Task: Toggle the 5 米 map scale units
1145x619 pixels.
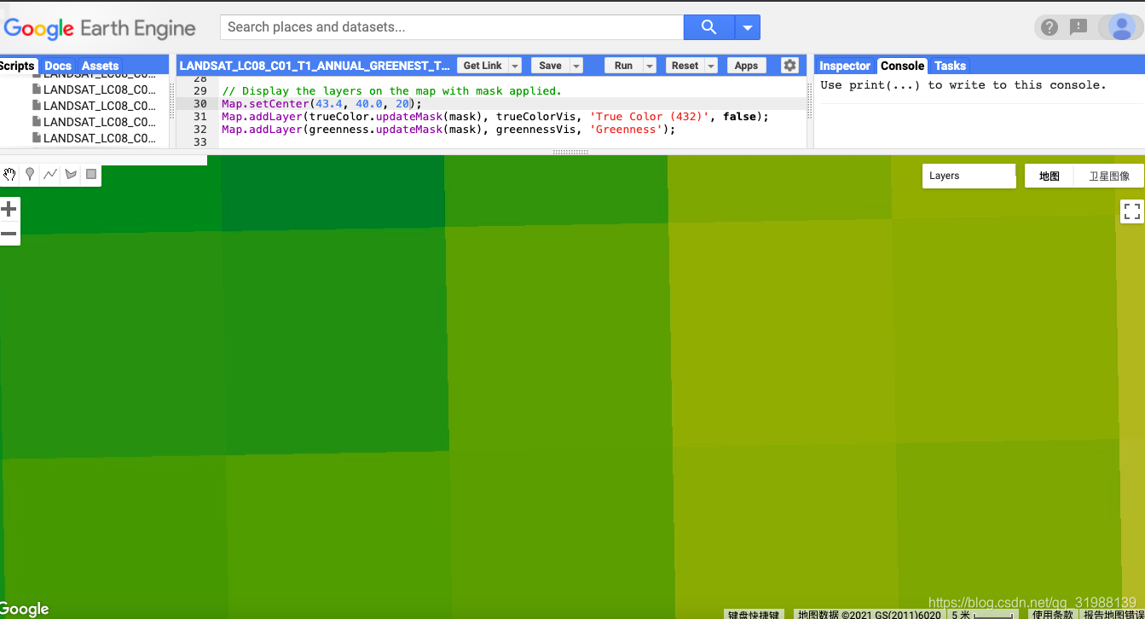Action: pyautogui.click(x=984, y=614)
